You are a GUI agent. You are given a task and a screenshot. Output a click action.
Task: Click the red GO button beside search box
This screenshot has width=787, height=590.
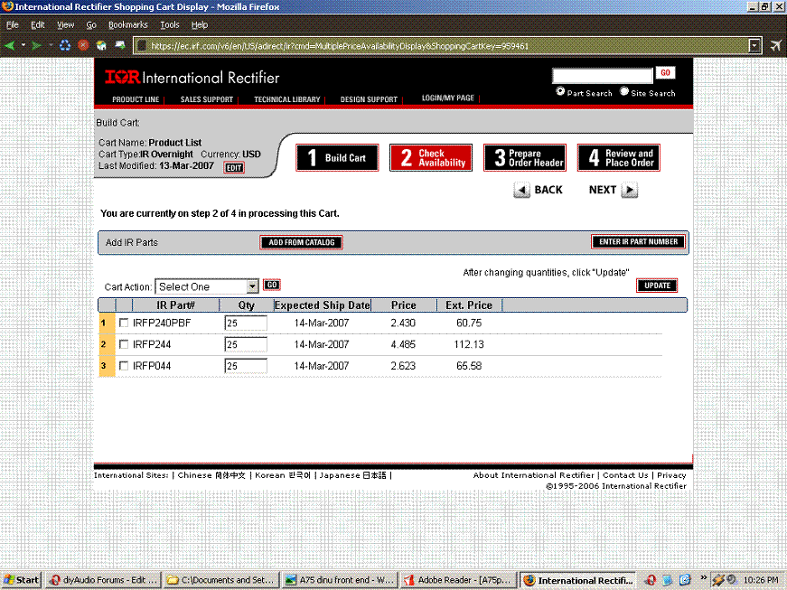coord(665,73)
